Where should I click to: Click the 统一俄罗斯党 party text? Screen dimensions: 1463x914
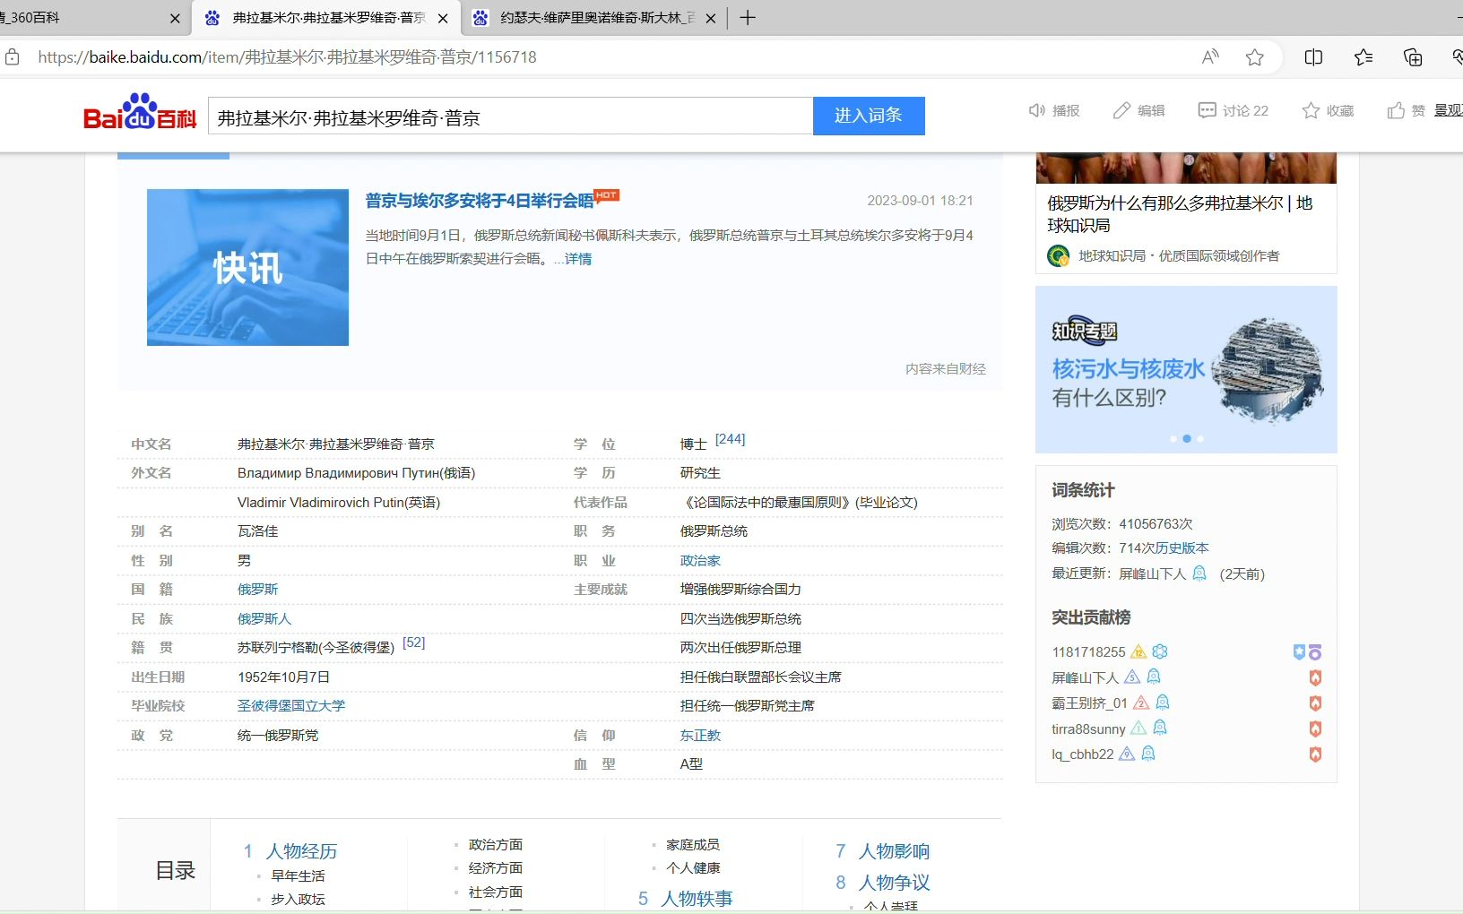point(278,736)
